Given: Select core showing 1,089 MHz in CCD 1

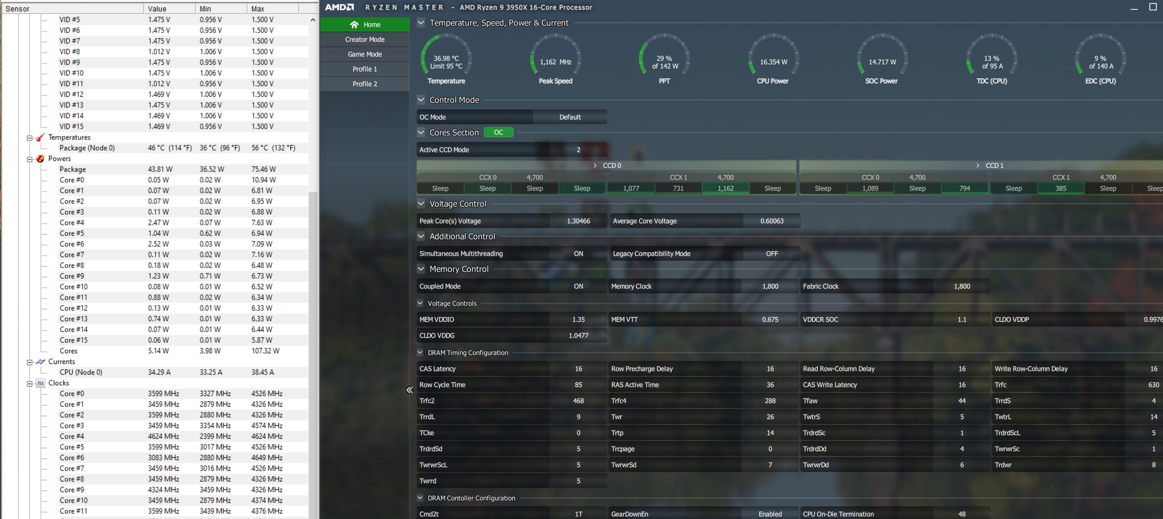Looking at the screenshot, I should [x=870, y=188].
